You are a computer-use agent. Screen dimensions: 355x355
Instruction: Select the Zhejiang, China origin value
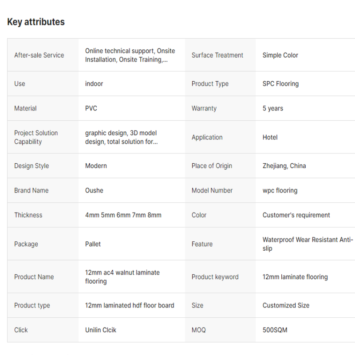click(x=284, y=166)
